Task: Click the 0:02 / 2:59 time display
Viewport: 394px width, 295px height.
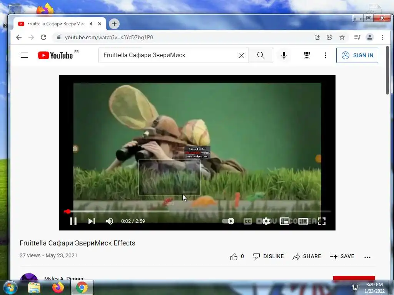Action: [x=133, y=221]
